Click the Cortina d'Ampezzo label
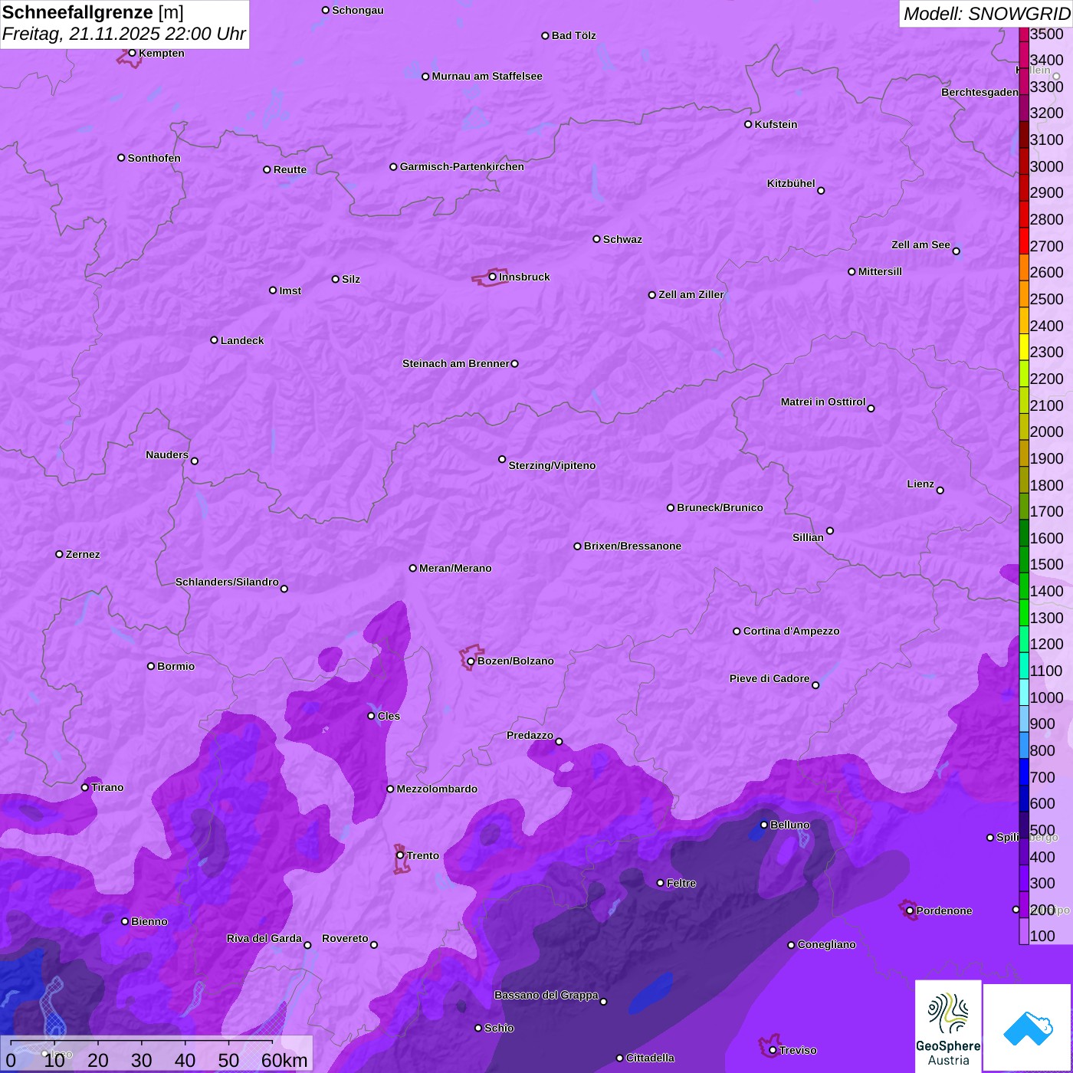Viewport: 1073px width, 1073px height. [792, 631]
